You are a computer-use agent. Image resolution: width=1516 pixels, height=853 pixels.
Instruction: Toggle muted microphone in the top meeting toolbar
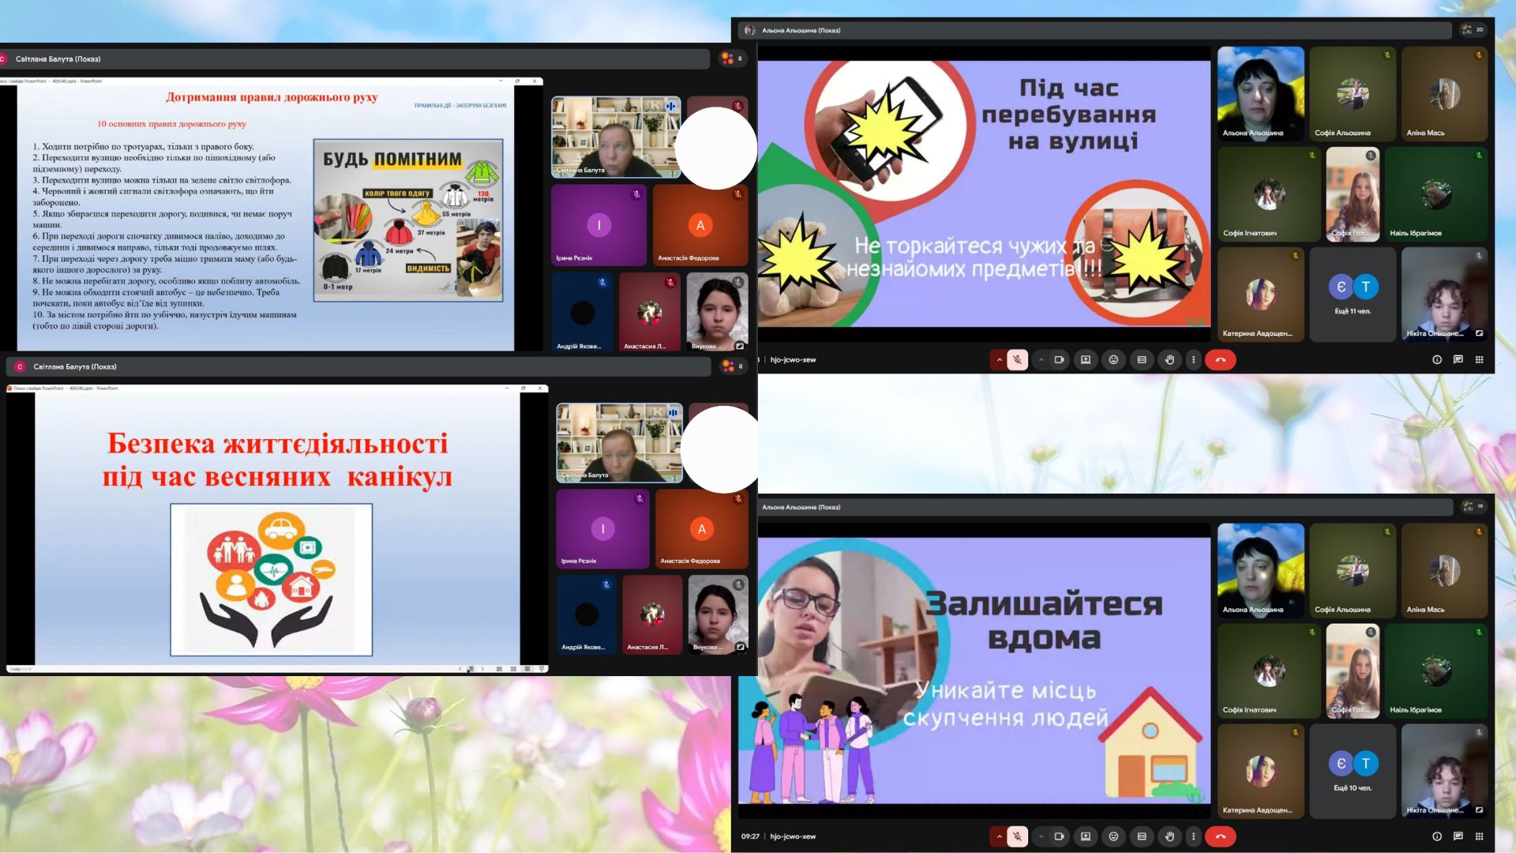coord(1017,360)
